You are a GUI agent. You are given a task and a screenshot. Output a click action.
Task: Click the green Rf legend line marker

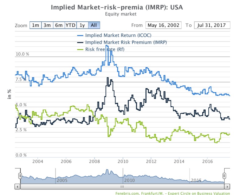80,50
